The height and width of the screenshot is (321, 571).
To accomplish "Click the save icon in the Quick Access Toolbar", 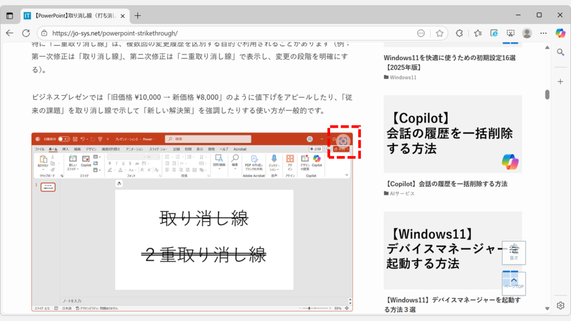I will coord(75,138).
